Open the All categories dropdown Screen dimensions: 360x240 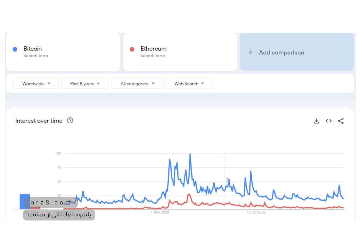coord(137,84)
